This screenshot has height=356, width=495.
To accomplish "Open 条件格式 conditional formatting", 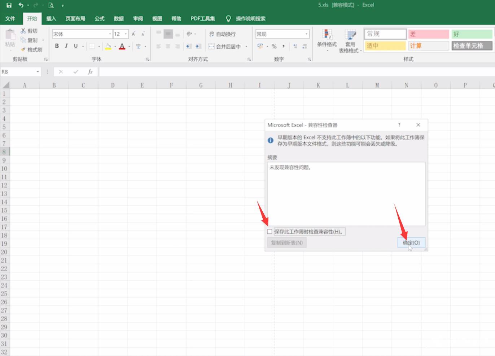I will (x=327, y=40).
